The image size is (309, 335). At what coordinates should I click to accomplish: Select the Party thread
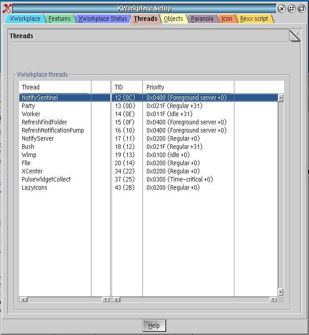tap(28, 106)
